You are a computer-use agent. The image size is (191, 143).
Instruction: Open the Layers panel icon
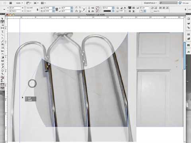click(x=189, y=23)
